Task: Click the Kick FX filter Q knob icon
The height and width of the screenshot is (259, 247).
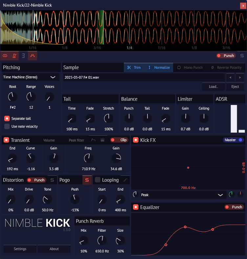Action: (x=136, y=195)
